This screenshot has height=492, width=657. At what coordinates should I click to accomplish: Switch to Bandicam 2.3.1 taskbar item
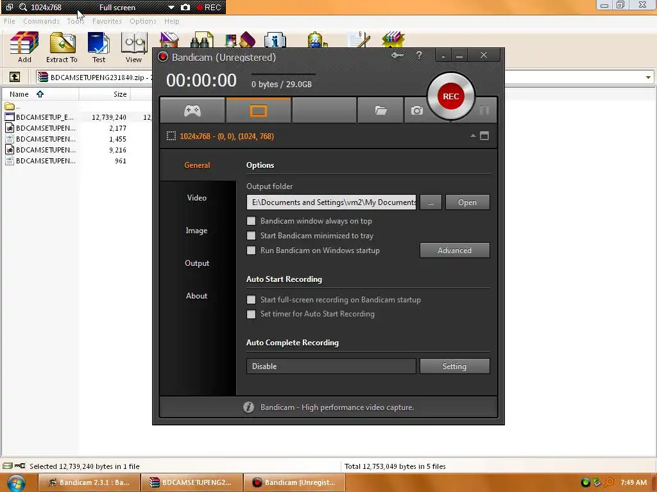tap(89, 482)
